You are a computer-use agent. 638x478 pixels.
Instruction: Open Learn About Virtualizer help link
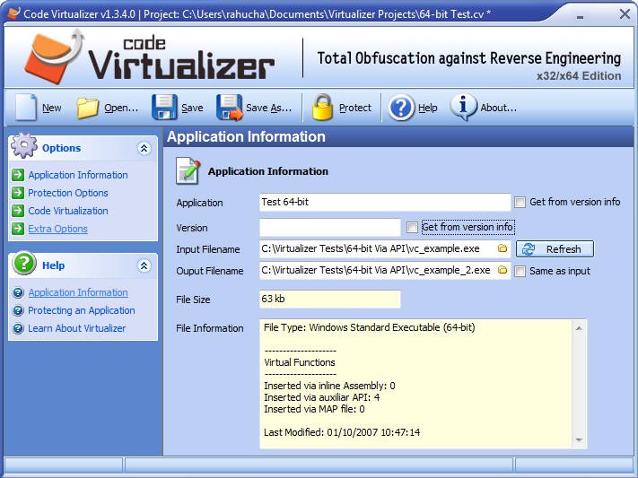[77, 328]
